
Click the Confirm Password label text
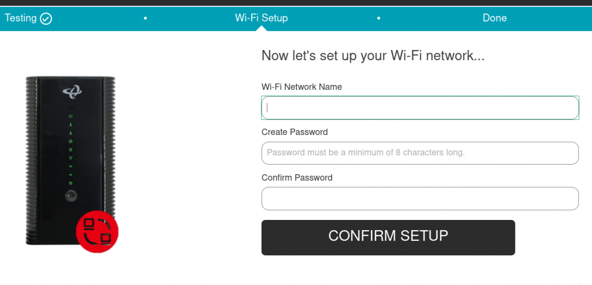point(297,177)
